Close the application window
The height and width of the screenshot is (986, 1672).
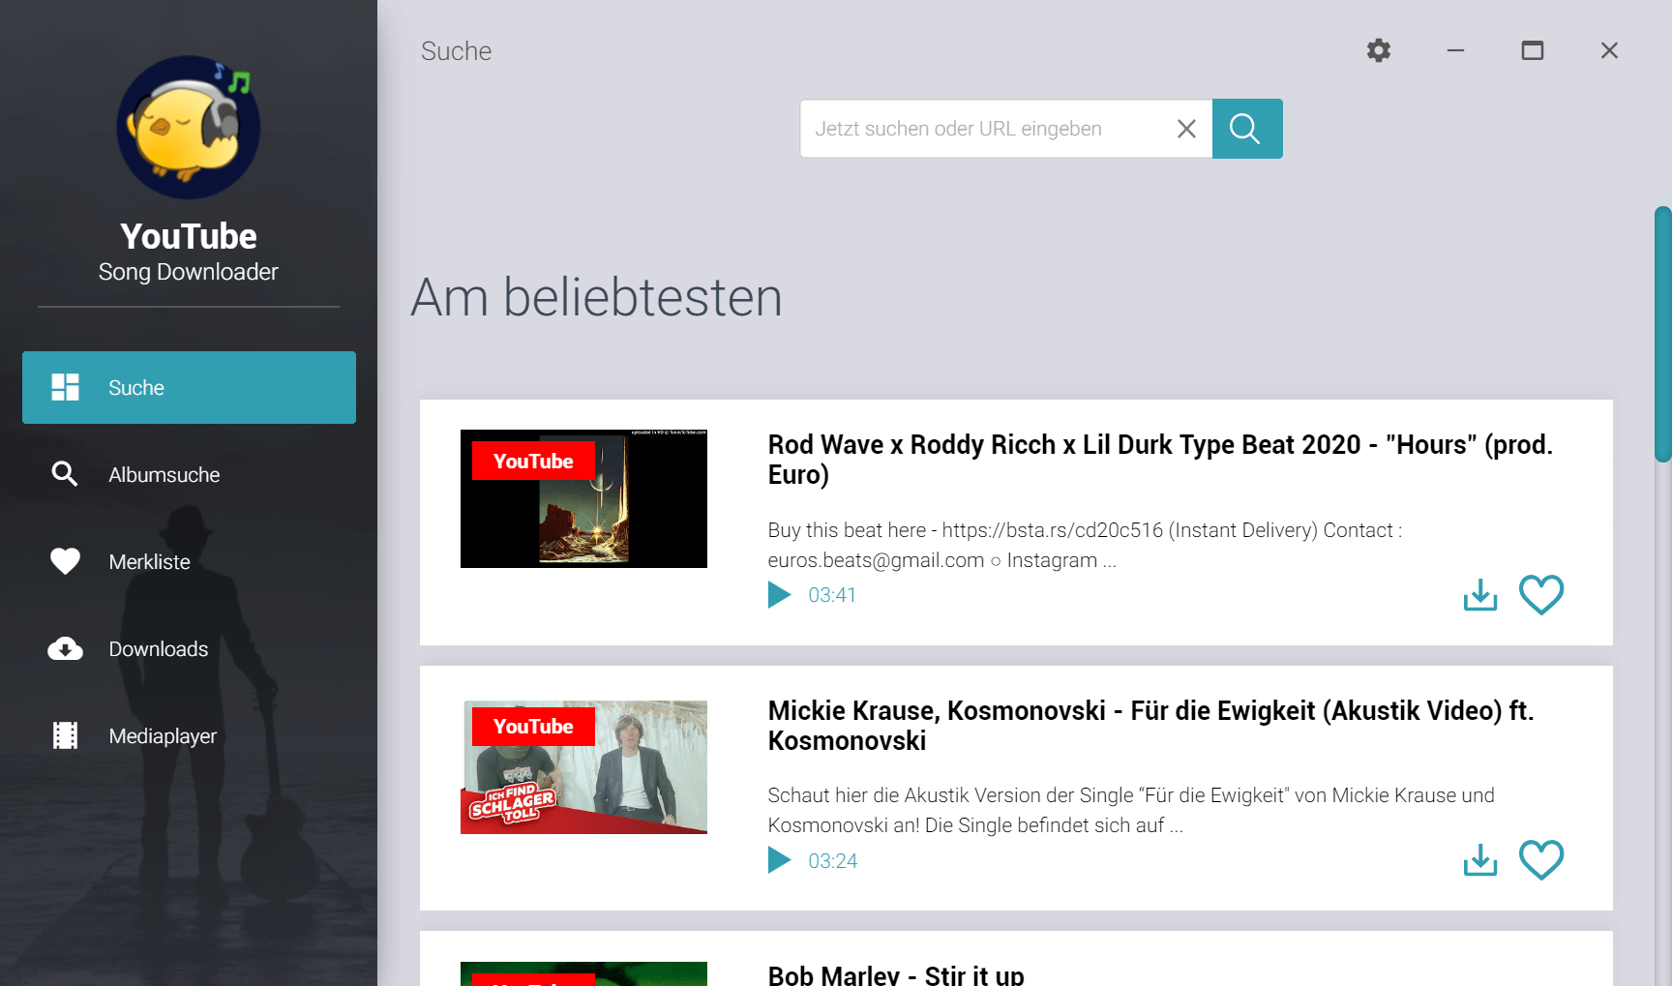pos(1609,50)
